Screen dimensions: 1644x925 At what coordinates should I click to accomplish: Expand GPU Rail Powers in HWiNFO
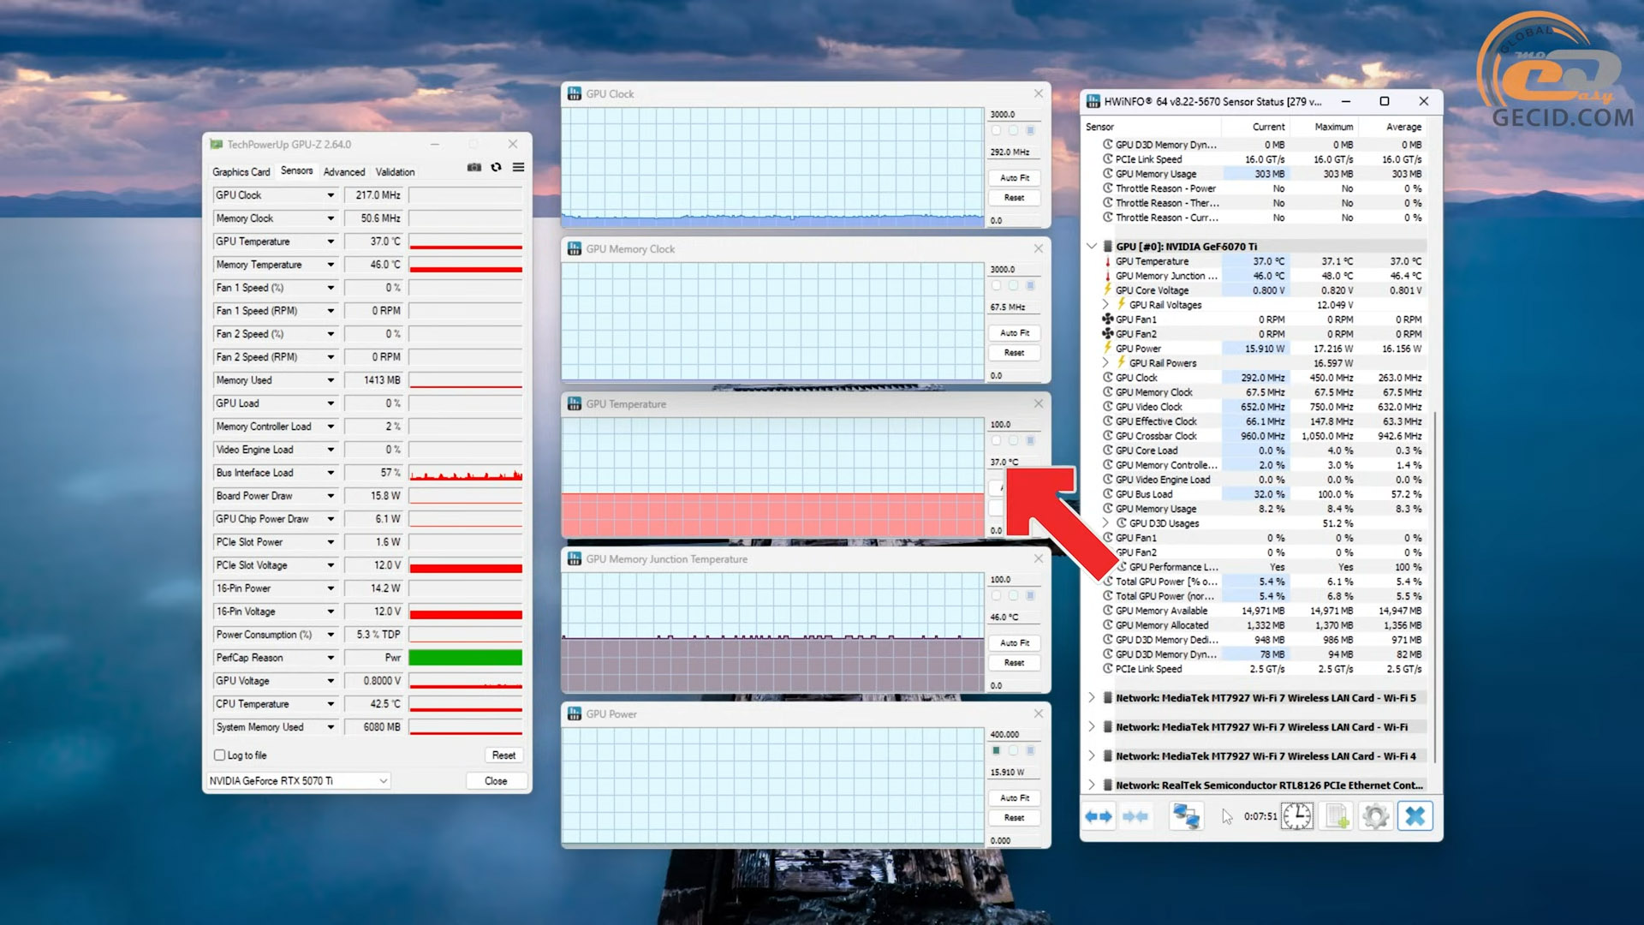(x=1105, y=363)
